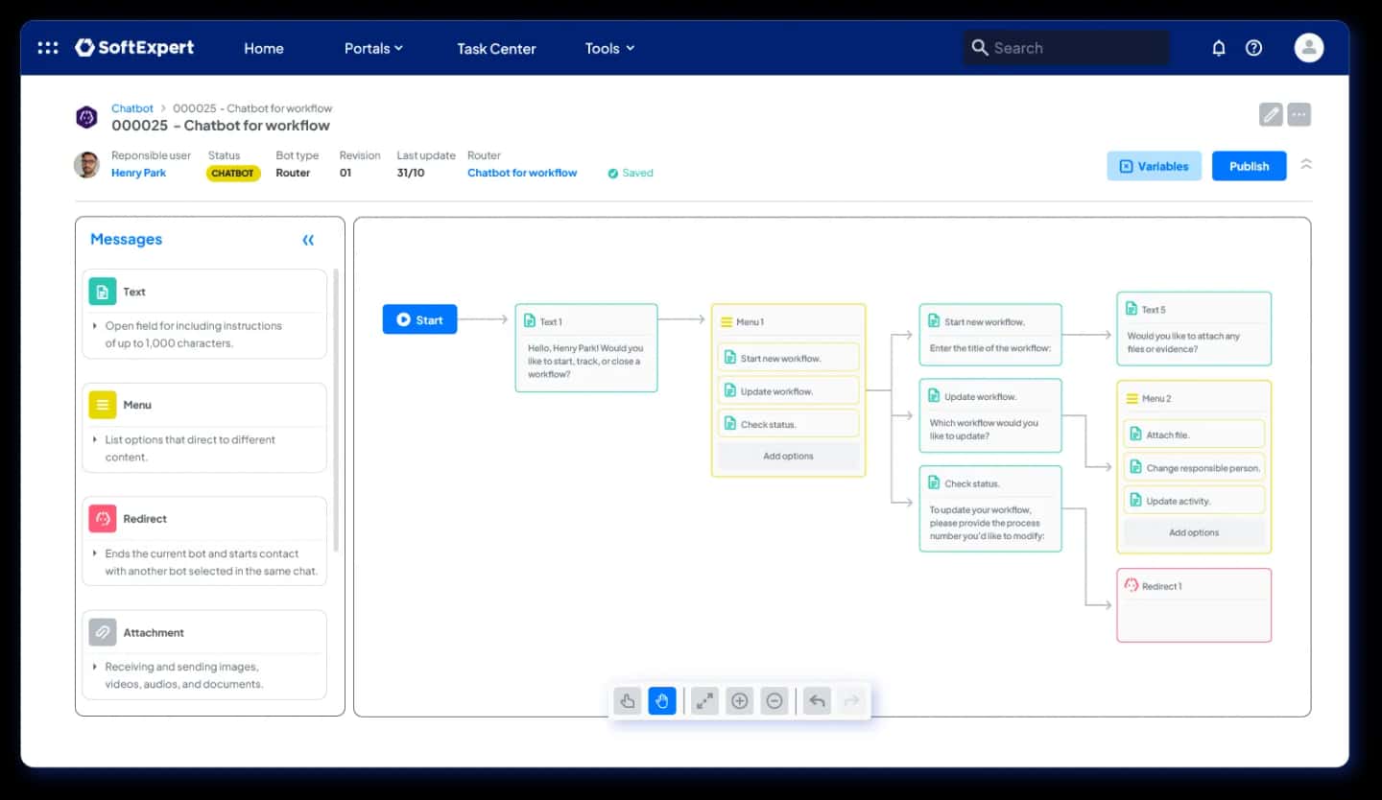
Task: Click the zoom out icon
Action: tap(774, 701)
